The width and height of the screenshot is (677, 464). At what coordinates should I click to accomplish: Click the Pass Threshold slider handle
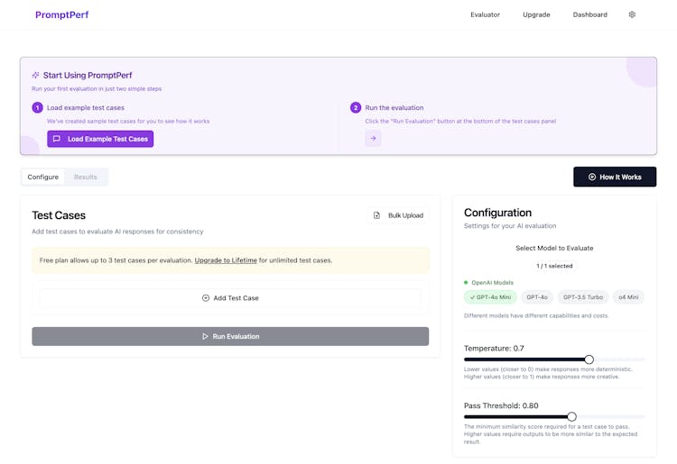pos(571,416)
